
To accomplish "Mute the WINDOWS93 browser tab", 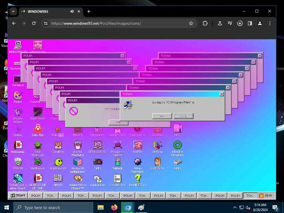I will 72,11.
